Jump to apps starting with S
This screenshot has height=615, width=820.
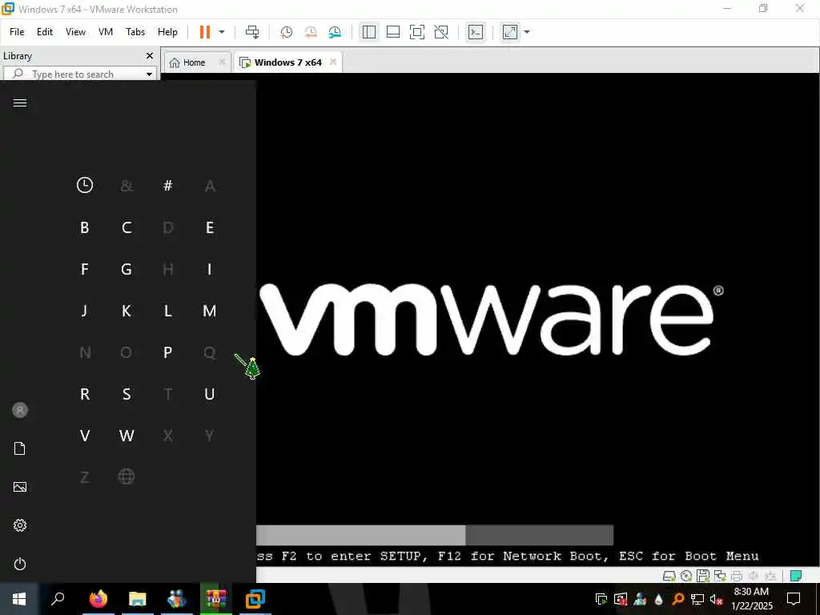point(127,394)
